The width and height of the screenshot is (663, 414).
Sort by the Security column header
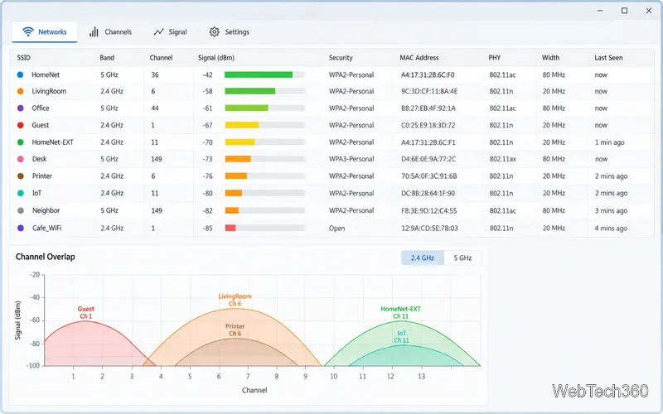[x=341, y=57]
